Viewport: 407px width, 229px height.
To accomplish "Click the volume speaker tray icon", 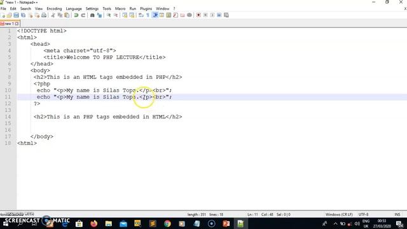I will (357, 223).
